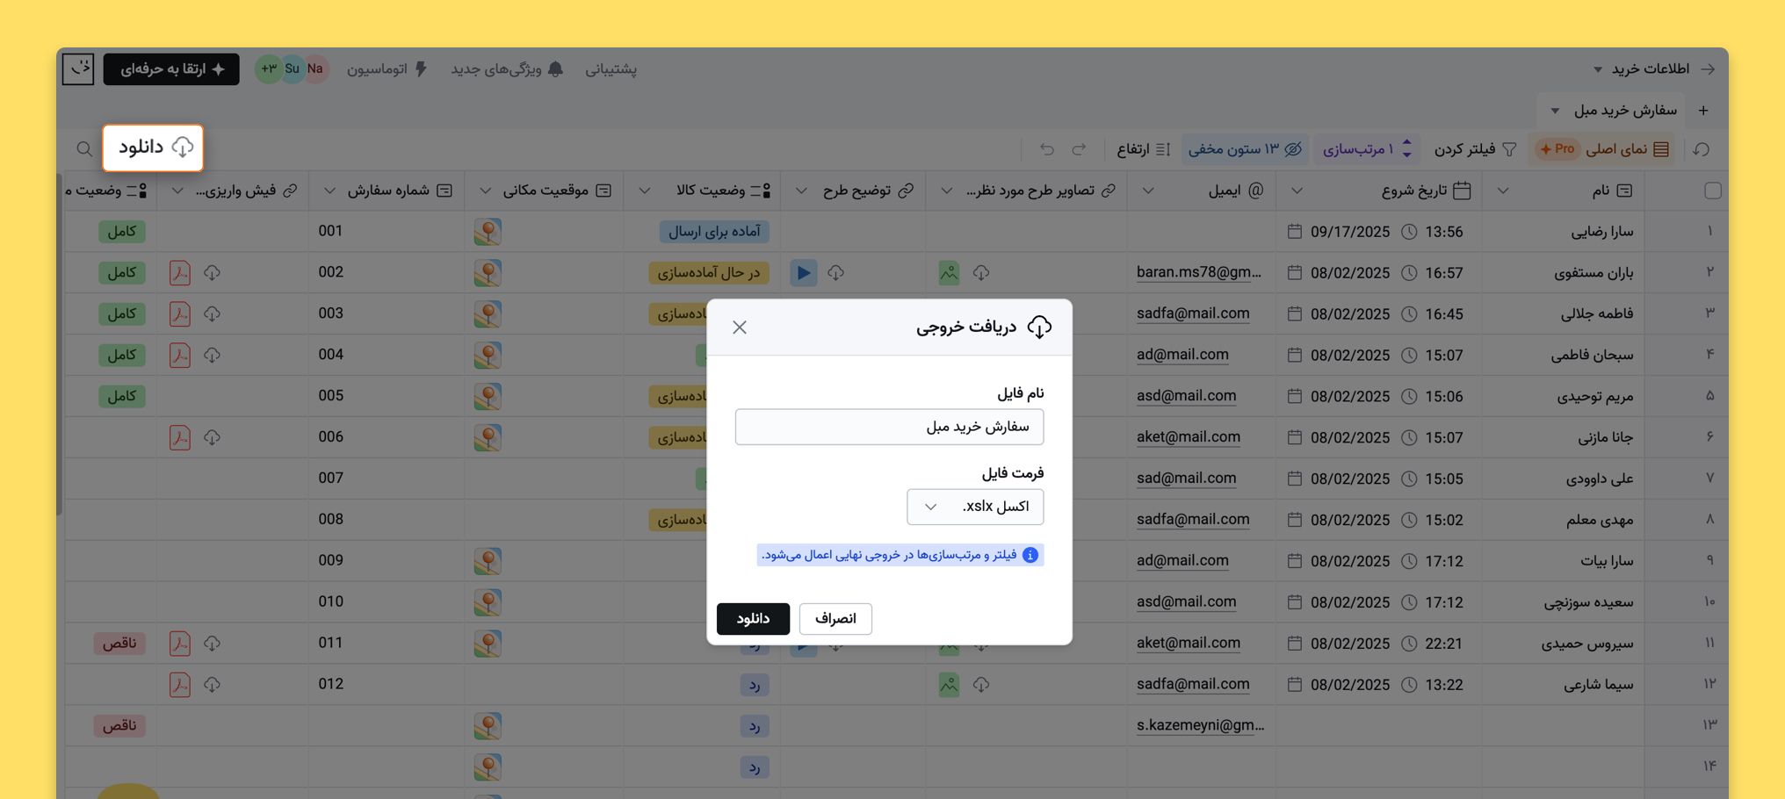
Task: Expand the اطلاعات خرید title dropdown
Action: tap(1598, 69)
